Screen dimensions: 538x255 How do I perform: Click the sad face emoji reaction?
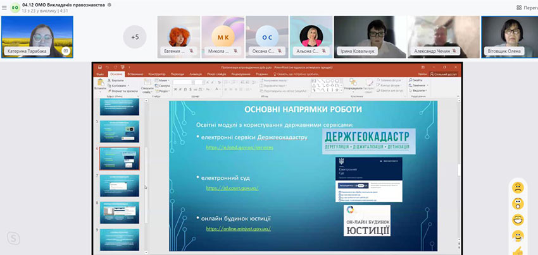coord(518,187)
